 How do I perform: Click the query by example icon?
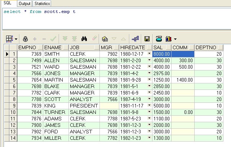point(105,39)
